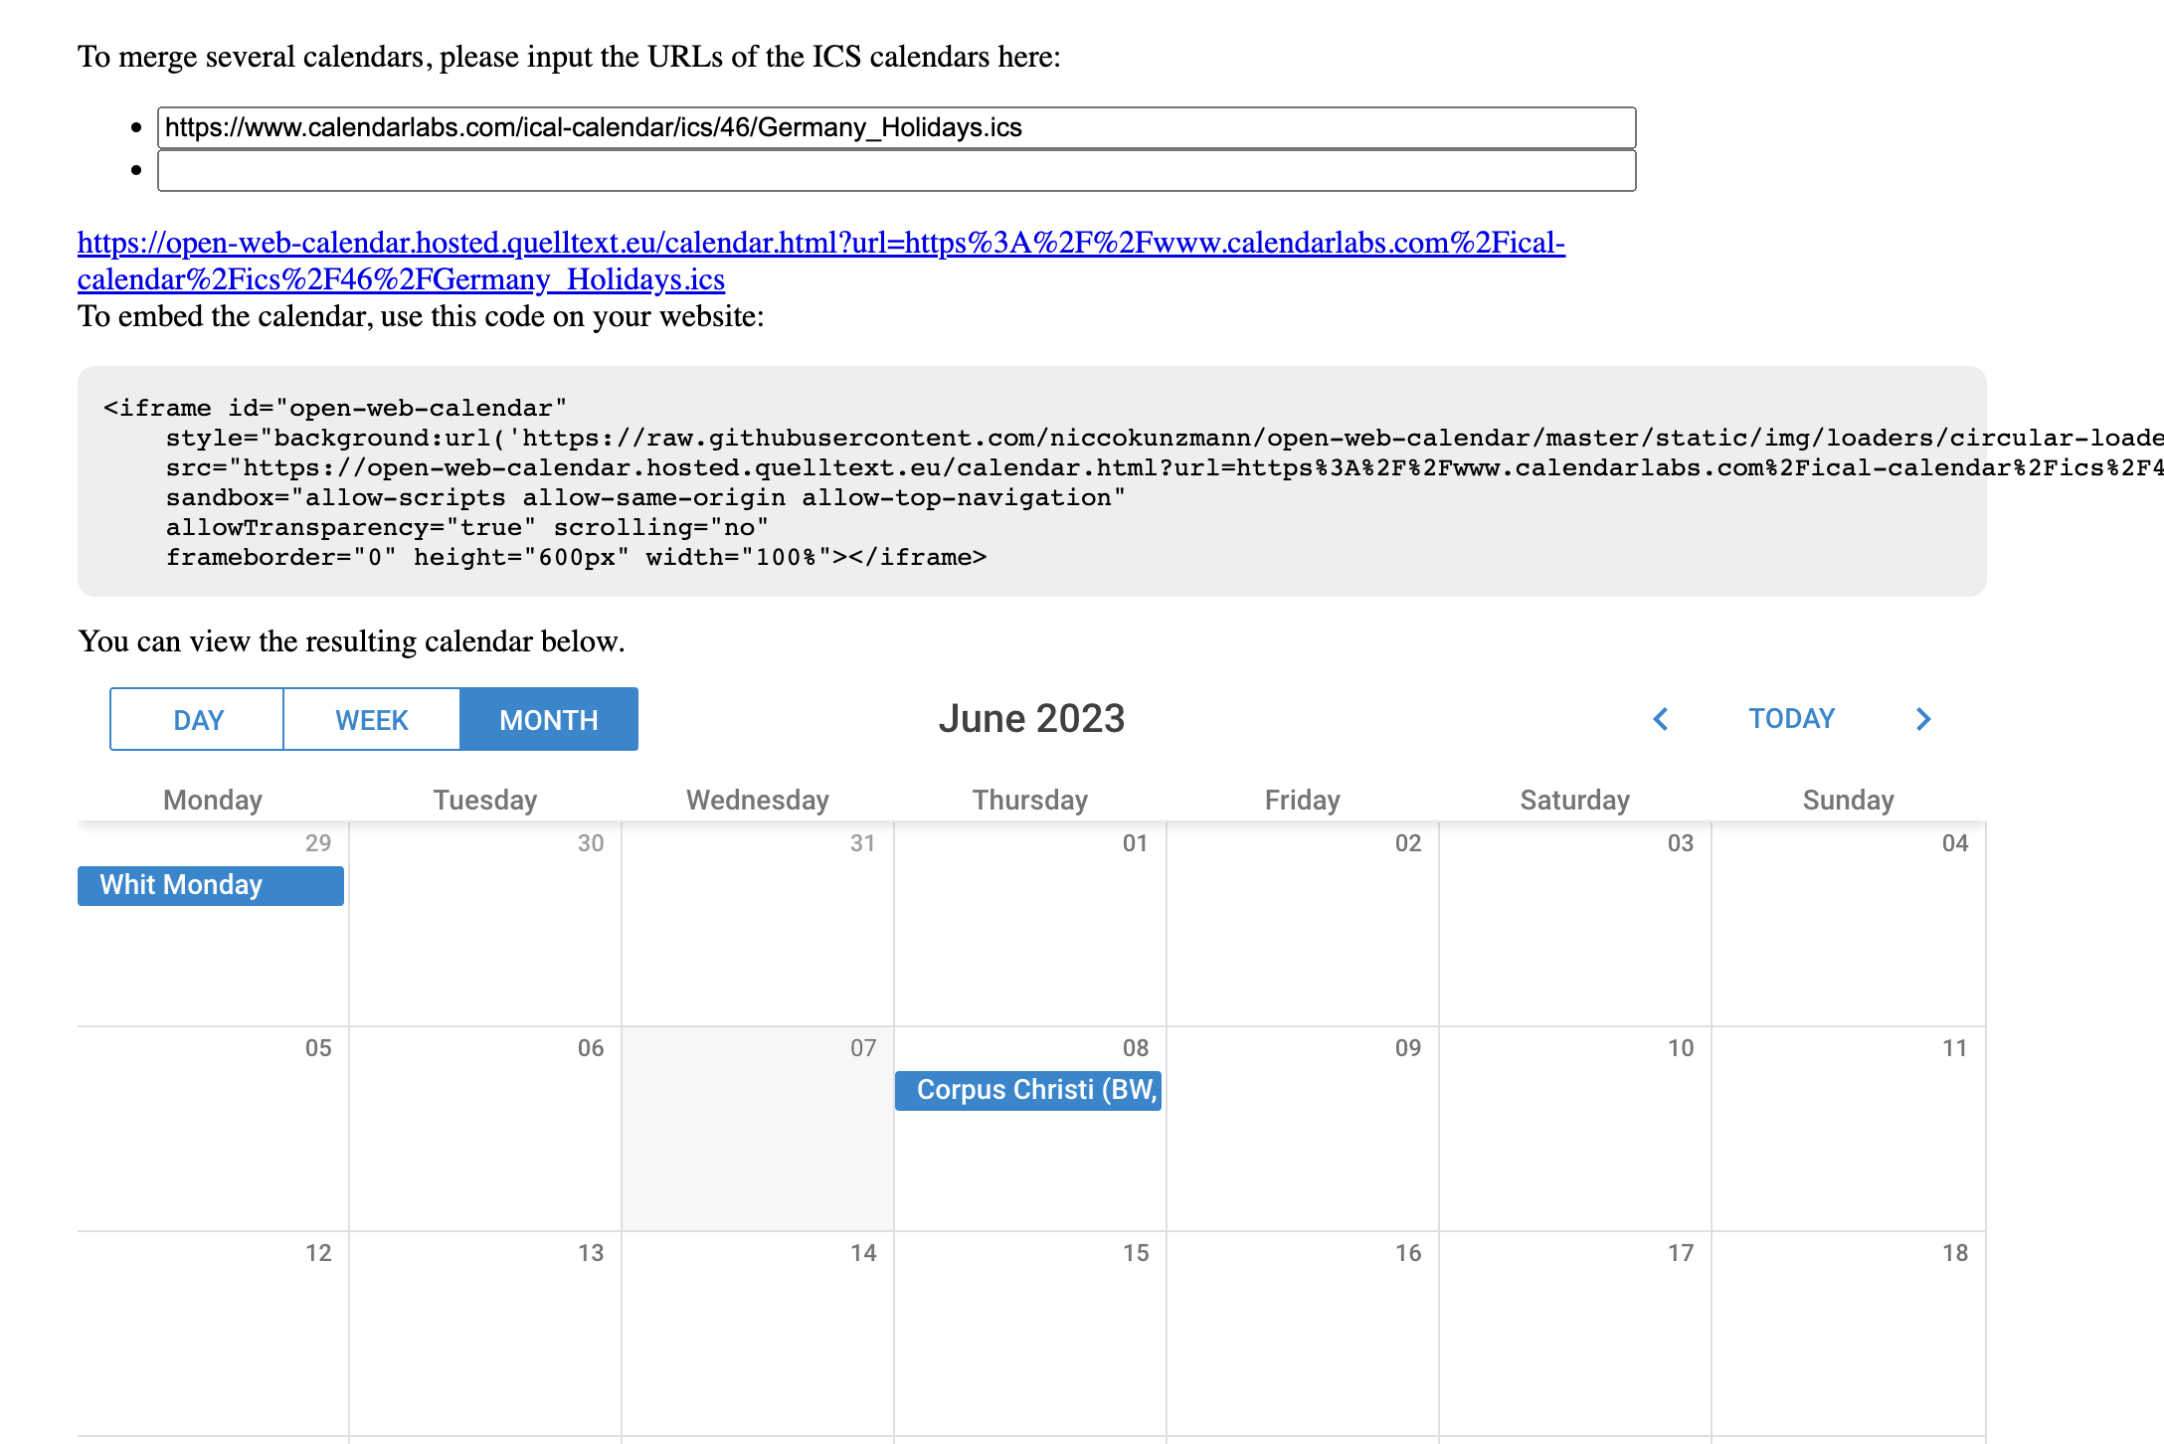Click the Saturday June 10 cell

[x=1574, y=1124]
